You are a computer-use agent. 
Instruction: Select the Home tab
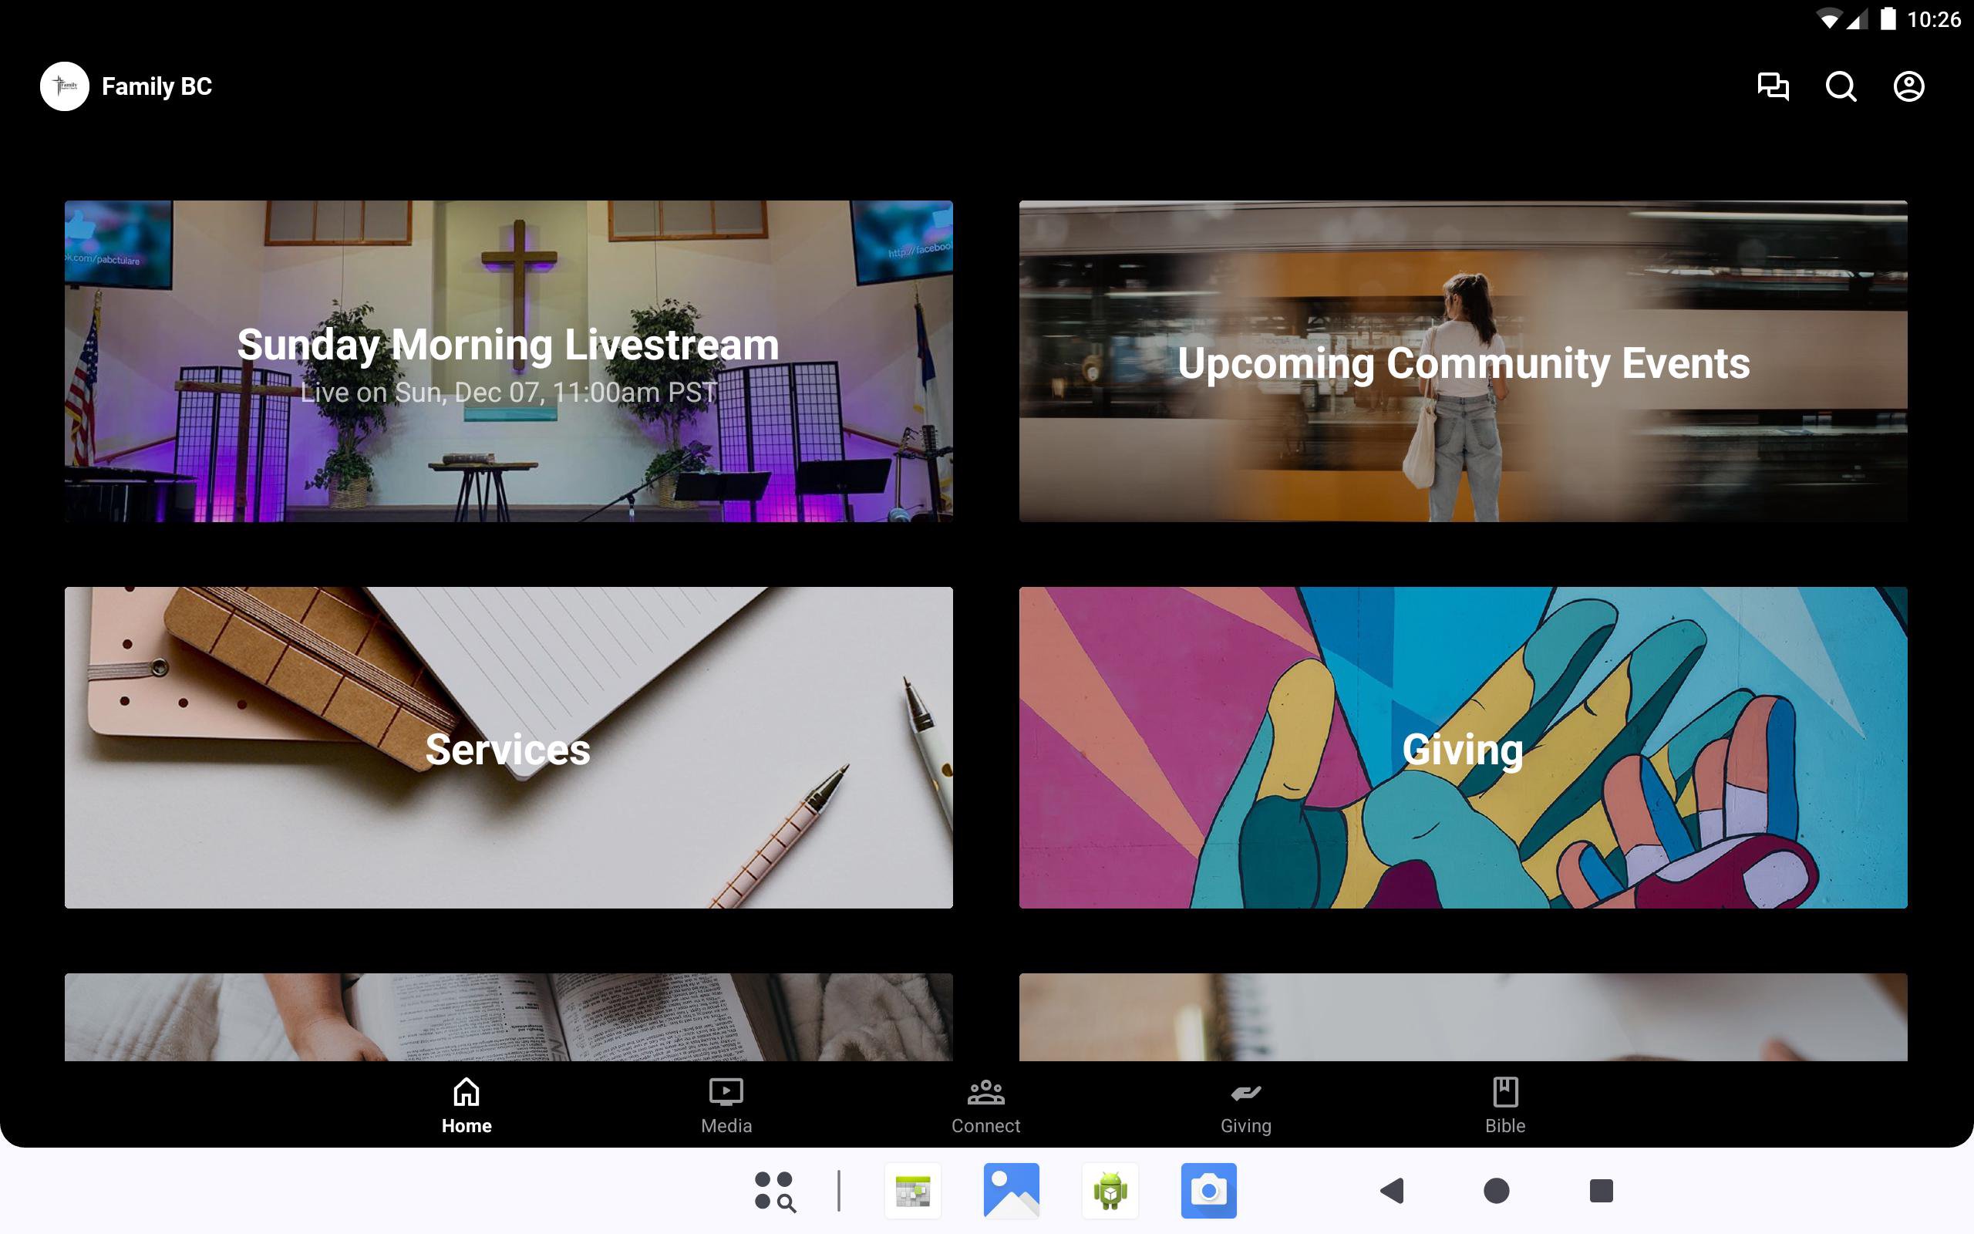(x=467, y=1105)
